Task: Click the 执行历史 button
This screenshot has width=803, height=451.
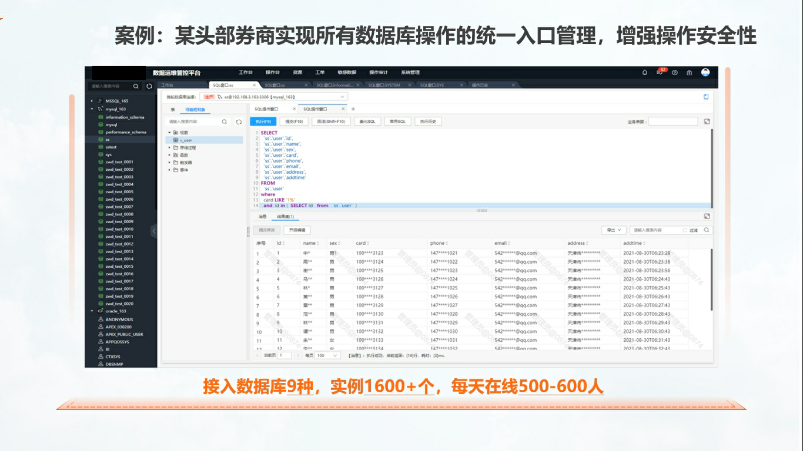Action: (x=428, y=122)
